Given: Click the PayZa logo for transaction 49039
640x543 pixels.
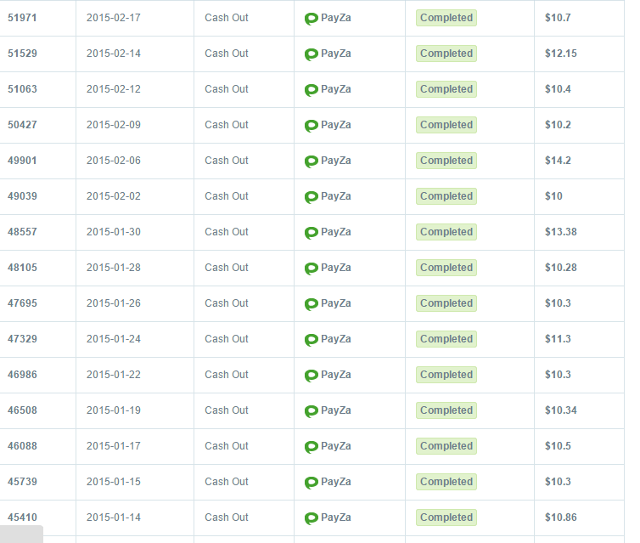Looking at the screenshot, I should [312, 197].
